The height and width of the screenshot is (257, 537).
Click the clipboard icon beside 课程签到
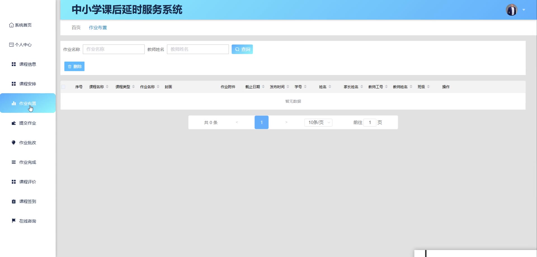pos(13,201)
